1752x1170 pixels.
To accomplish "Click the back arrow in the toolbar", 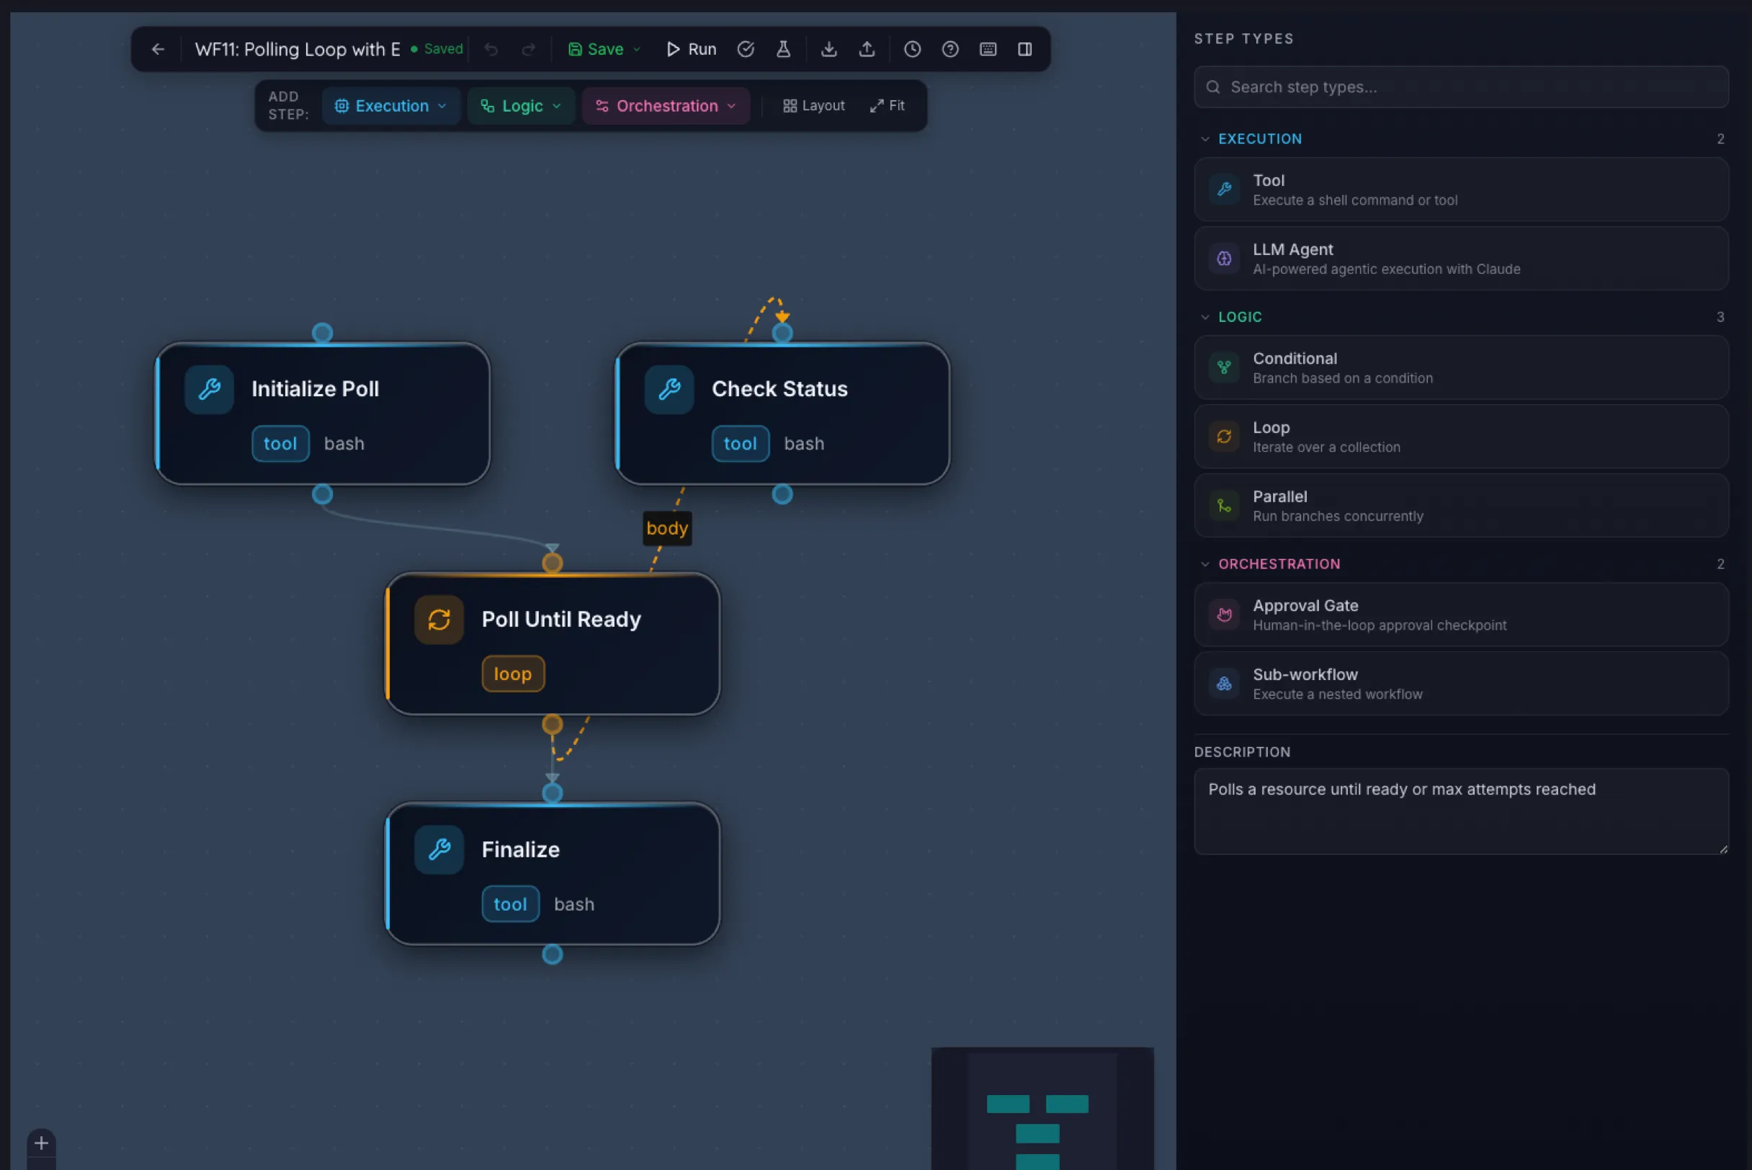I will [158, 49].
